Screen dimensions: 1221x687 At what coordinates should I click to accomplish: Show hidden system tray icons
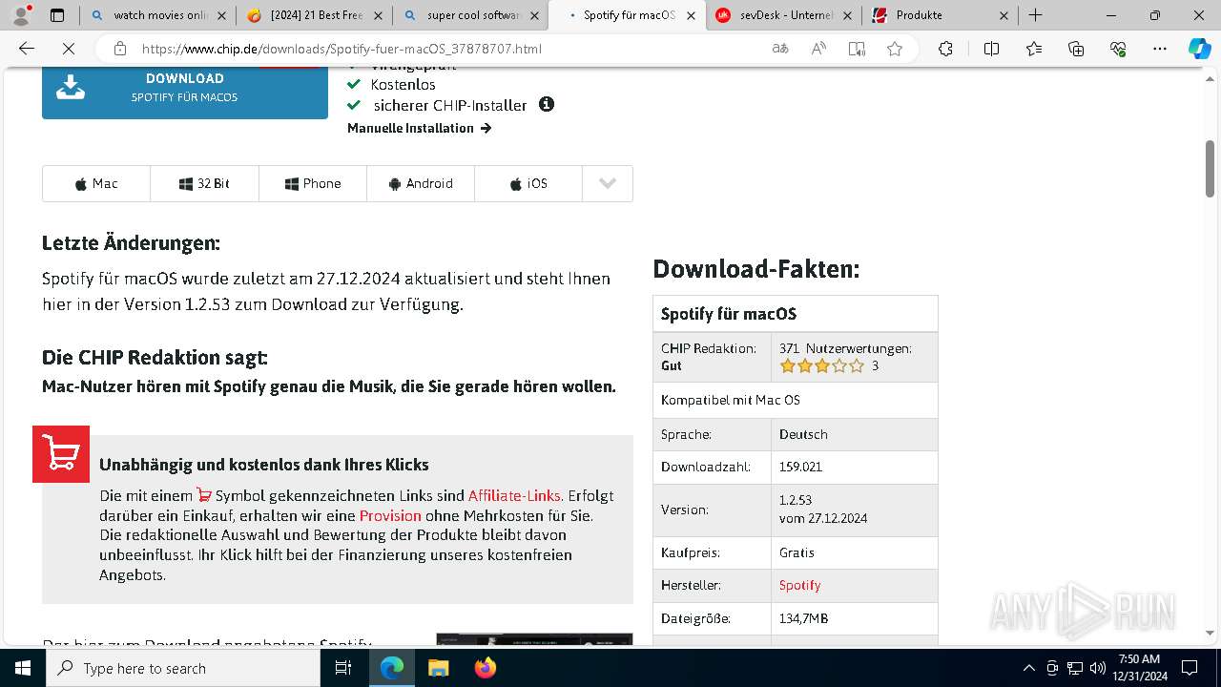[x=1028, y=668]
